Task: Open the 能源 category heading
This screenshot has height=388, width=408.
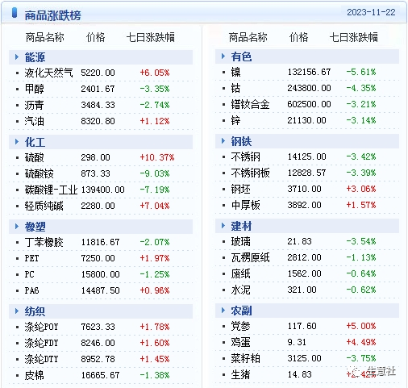Action: pos(35,57)
